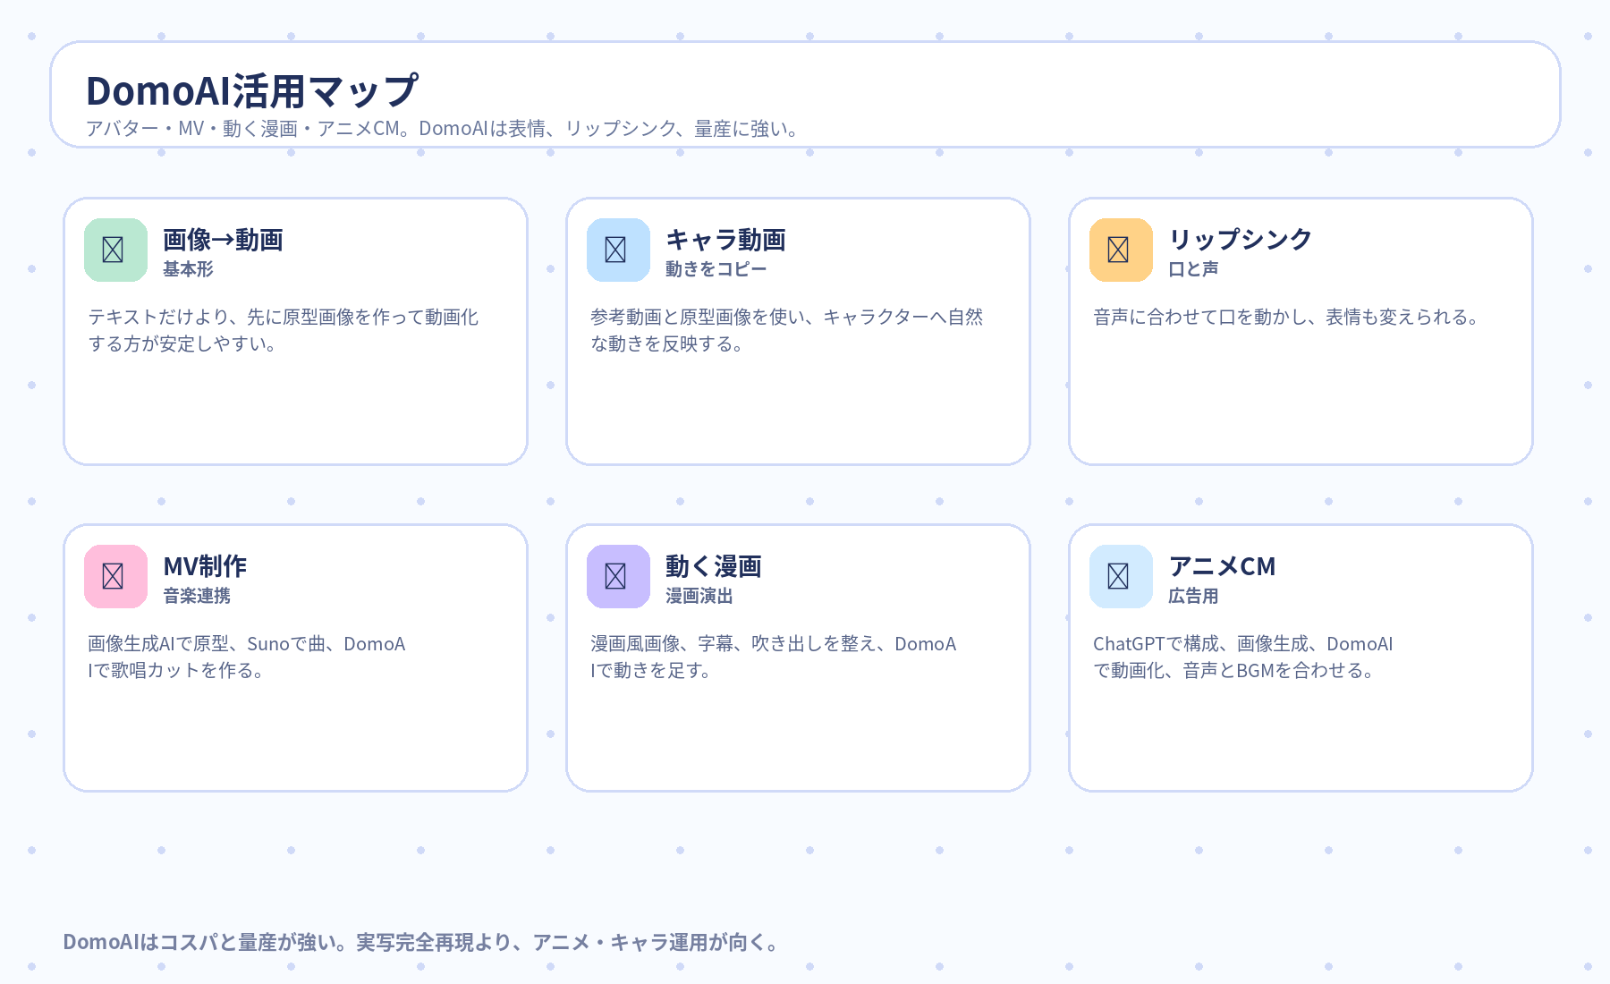Click description text starting 参考動画と原型画像
This screenshot has width=1610, height=984.
[786, 330]
